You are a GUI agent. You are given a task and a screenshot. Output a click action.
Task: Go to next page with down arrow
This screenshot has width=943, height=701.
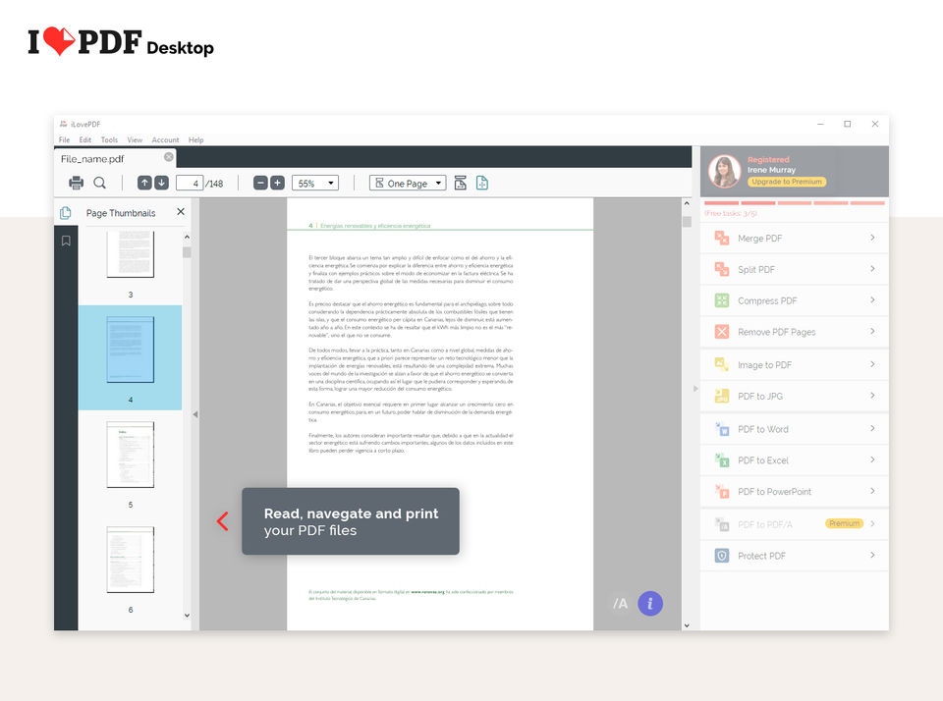[162, 183]
